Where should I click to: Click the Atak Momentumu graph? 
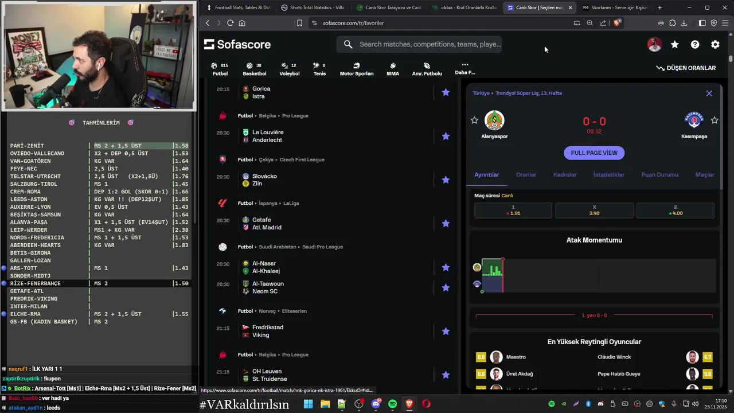coord(598,276)
